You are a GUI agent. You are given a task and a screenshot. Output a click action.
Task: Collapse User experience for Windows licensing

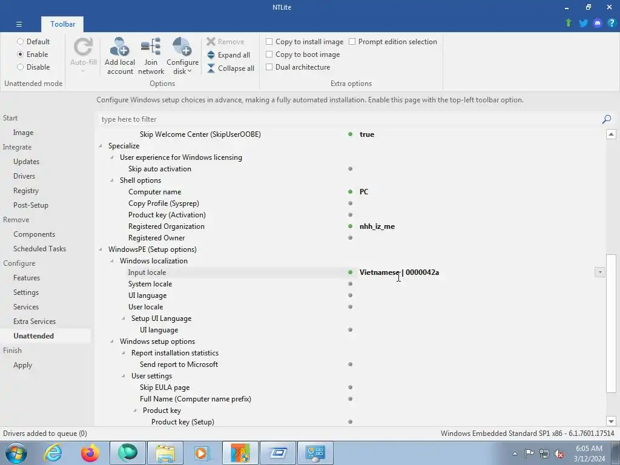point(112,157)
